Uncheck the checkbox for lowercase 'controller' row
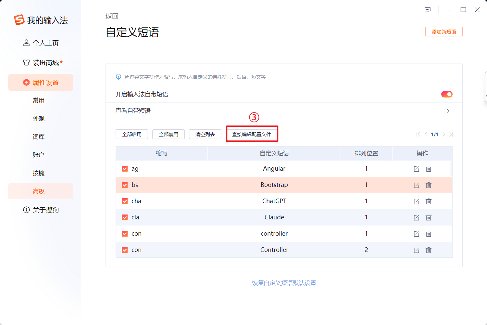Screen dimensions: 487x325 click(x=125, y=234)
